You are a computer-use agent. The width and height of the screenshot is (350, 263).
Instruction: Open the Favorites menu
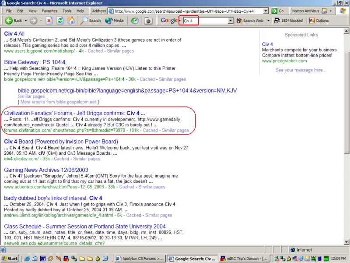(49, 11)
